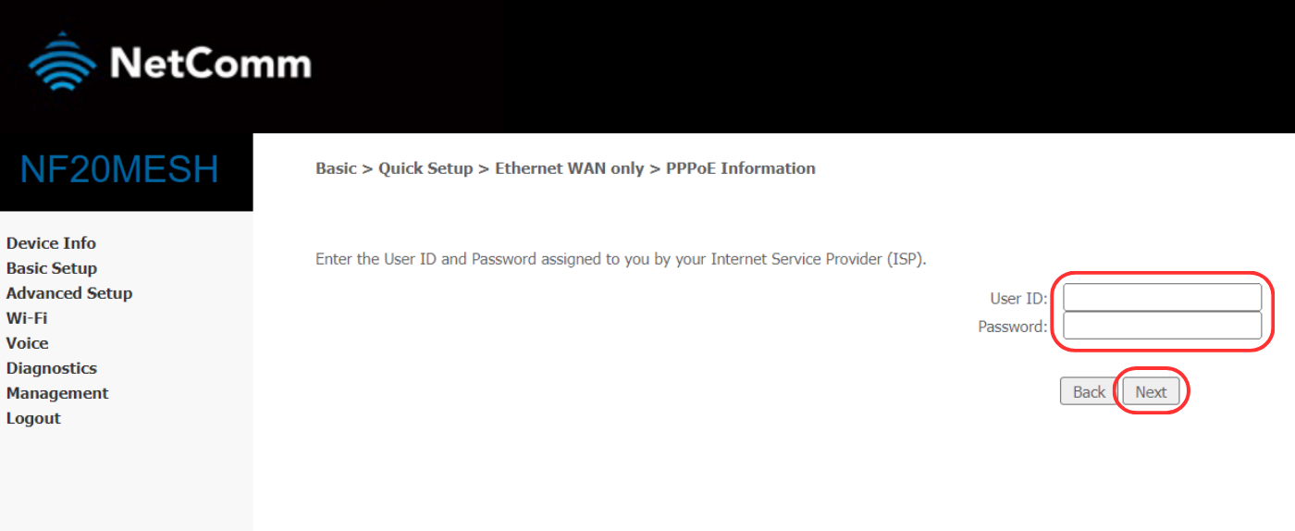Open the Diagnostics menu item
The width and height of the screenshot is (1295, 531).
coord(52,368)
